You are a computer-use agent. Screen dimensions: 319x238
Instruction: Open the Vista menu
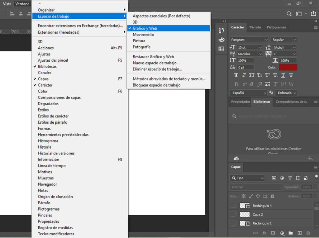coord(7,4)
